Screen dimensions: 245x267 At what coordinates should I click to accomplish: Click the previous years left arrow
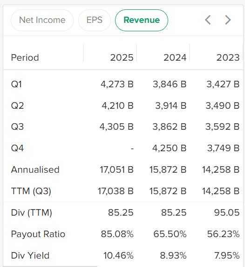208,20
